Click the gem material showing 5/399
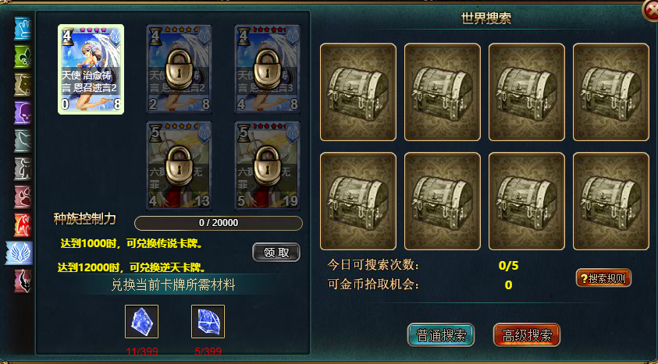 click(x=208, y=321)
